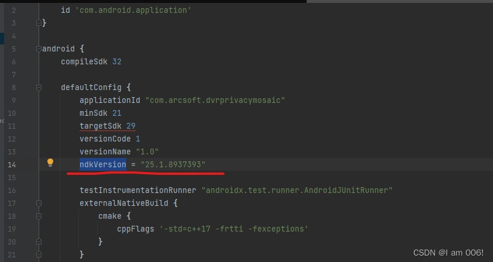Click the versionName string "1.0"
Viewport: 493px width, 262px height.
[x=147, y=152]
